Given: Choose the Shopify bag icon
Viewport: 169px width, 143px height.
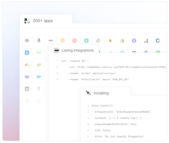Looking at the screenshot, I should 122,41.
